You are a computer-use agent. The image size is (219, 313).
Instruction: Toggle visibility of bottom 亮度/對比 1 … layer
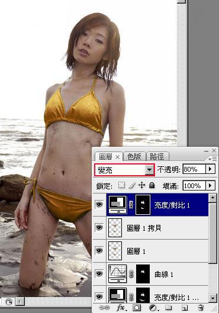[x=99, y=296]
